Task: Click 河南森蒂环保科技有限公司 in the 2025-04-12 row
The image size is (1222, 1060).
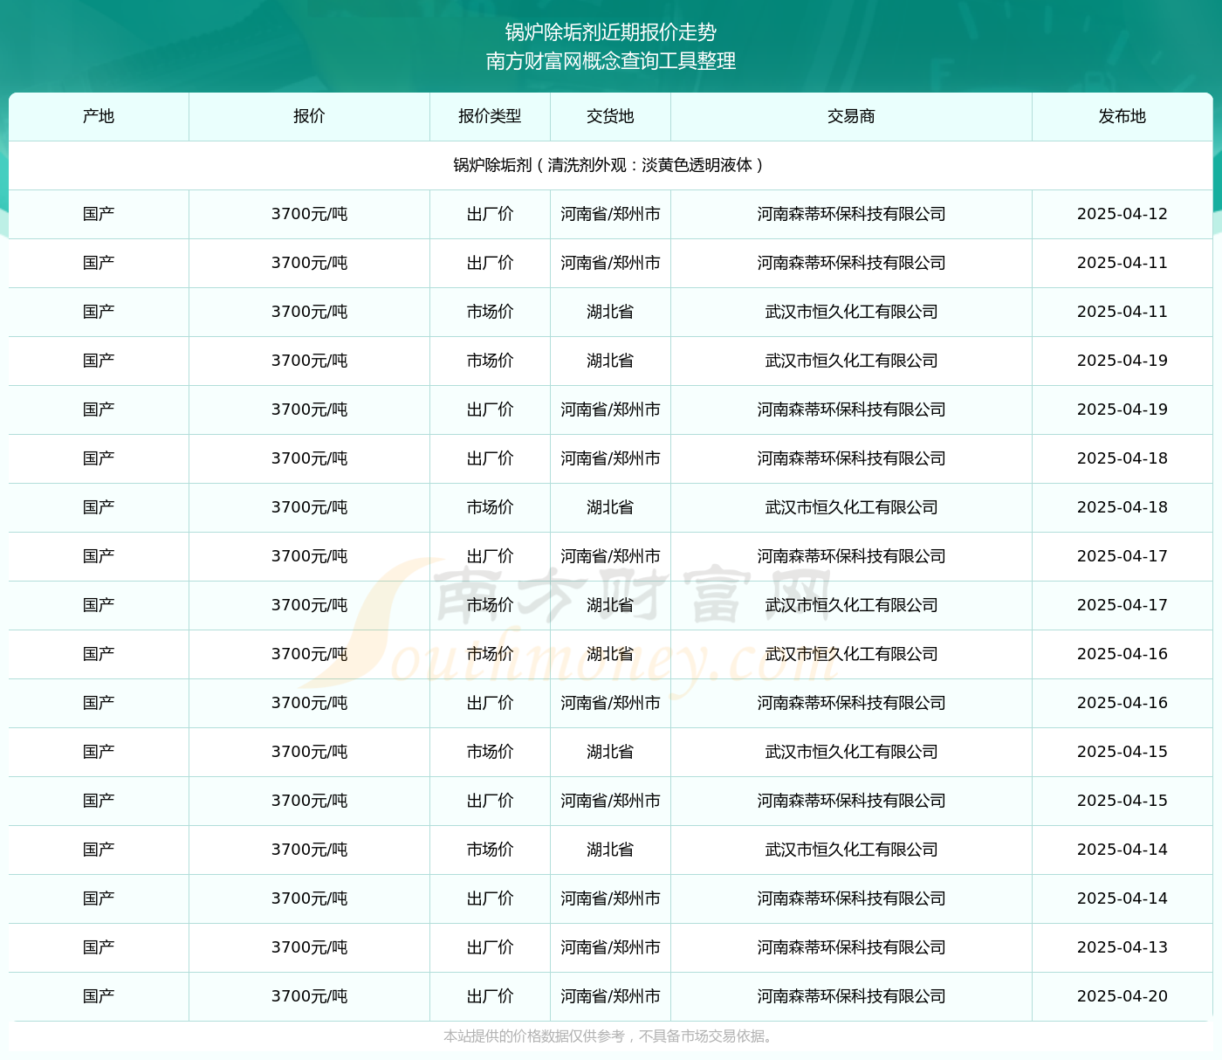Action: [851, 214]
